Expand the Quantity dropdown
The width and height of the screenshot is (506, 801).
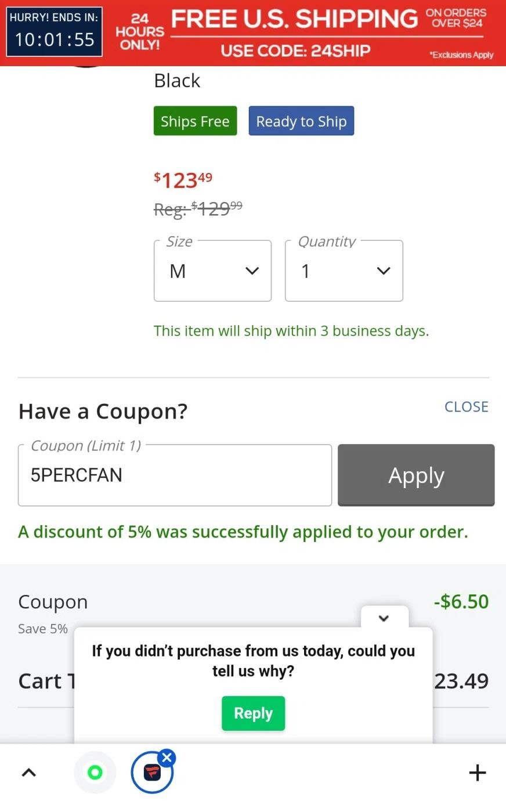coord(344,271)
